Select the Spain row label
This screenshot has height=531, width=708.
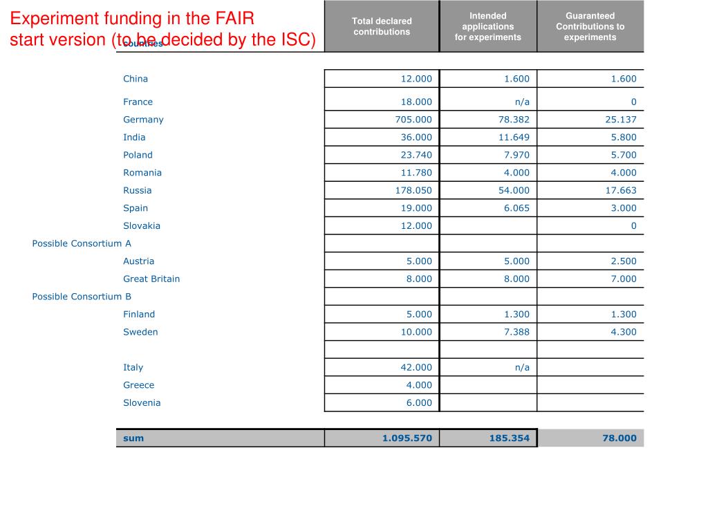click(136, 208)
